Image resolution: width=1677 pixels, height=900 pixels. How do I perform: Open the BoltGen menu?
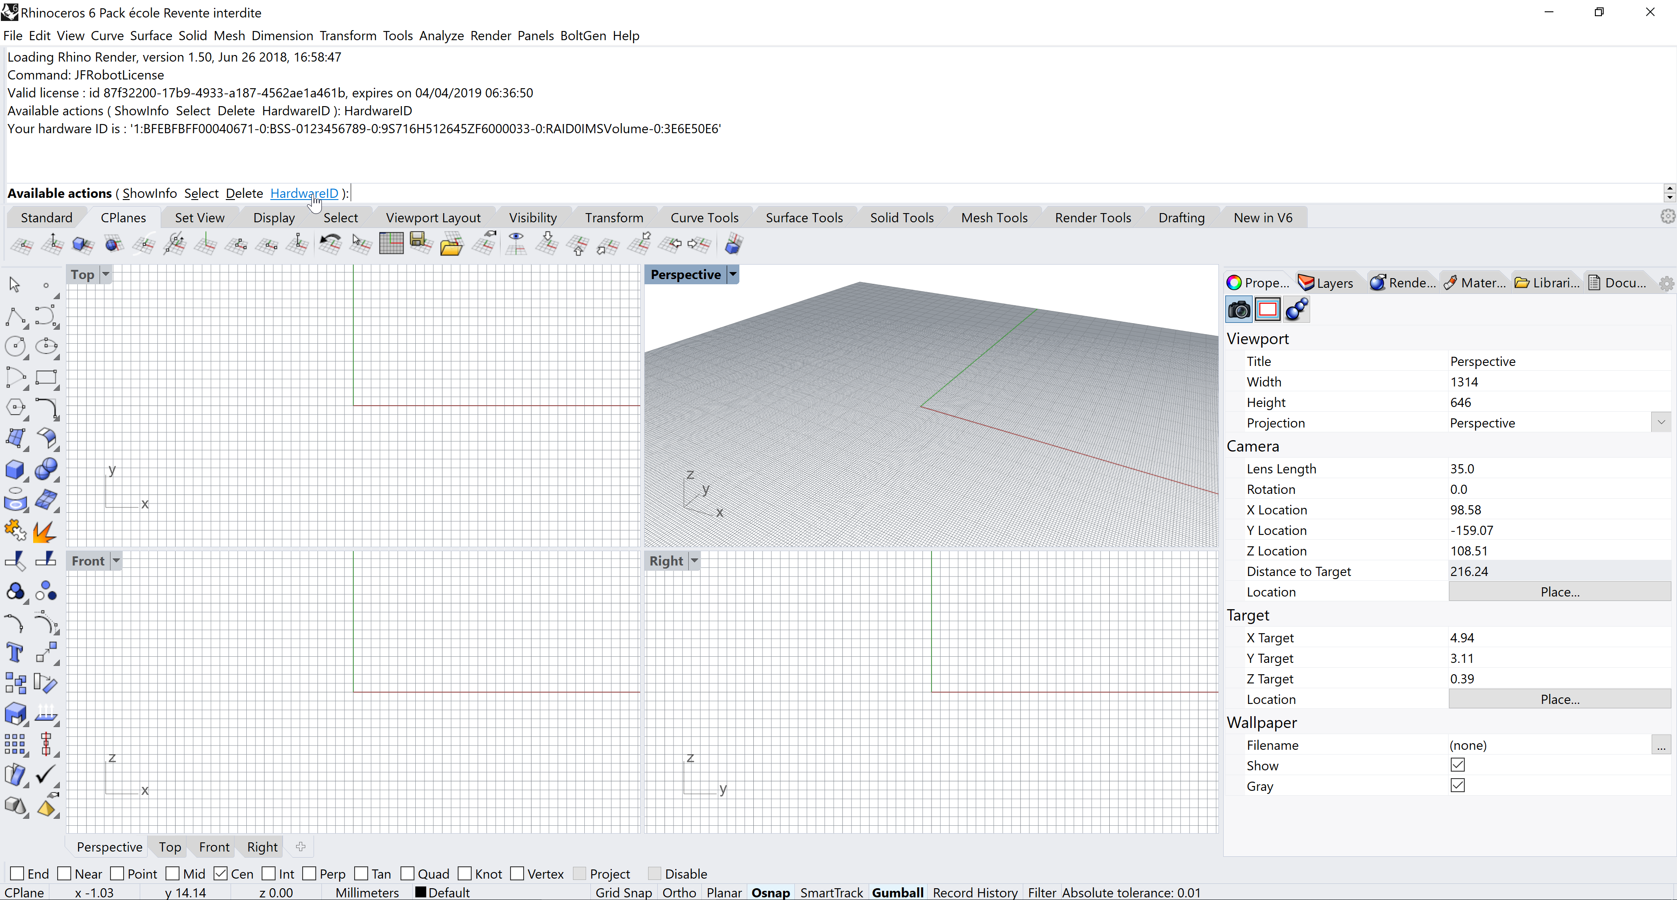(583, 35)
